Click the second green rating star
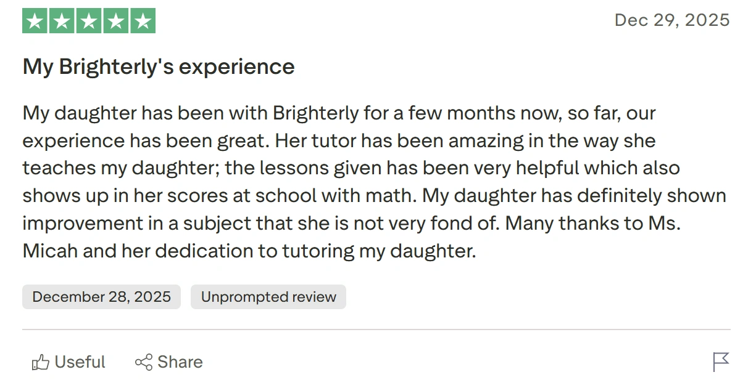This screenshot has width=756, height=388. click(62, 21)
